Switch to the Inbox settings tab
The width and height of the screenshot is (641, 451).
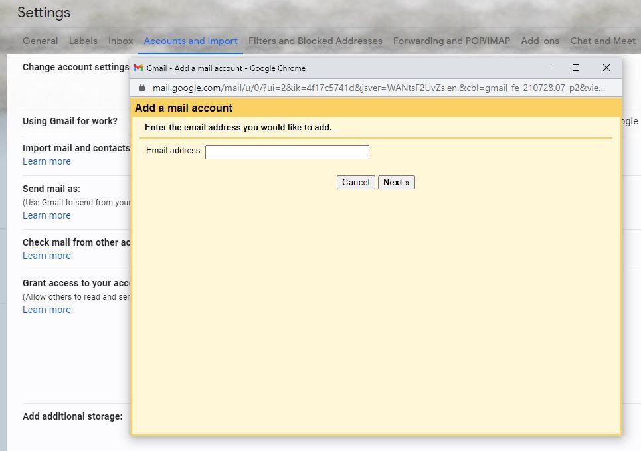point(120,41)
